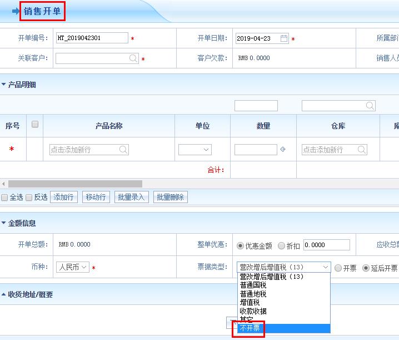Click the 销售开单 page title
Image resolution: width=399 pixels, height=340 pixels.
pos(42,11)
